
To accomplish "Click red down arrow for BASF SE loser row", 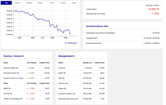I will coord(28,88).
